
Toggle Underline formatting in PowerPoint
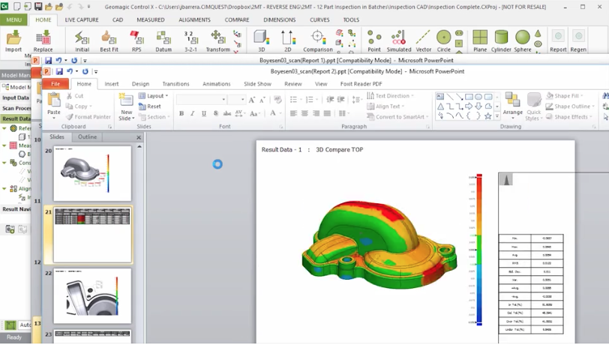(x=204, y=113)
